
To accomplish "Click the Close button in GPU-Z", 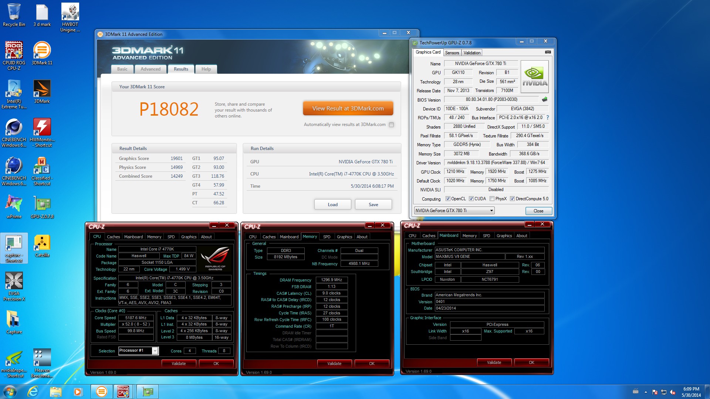I will [538, 211].
